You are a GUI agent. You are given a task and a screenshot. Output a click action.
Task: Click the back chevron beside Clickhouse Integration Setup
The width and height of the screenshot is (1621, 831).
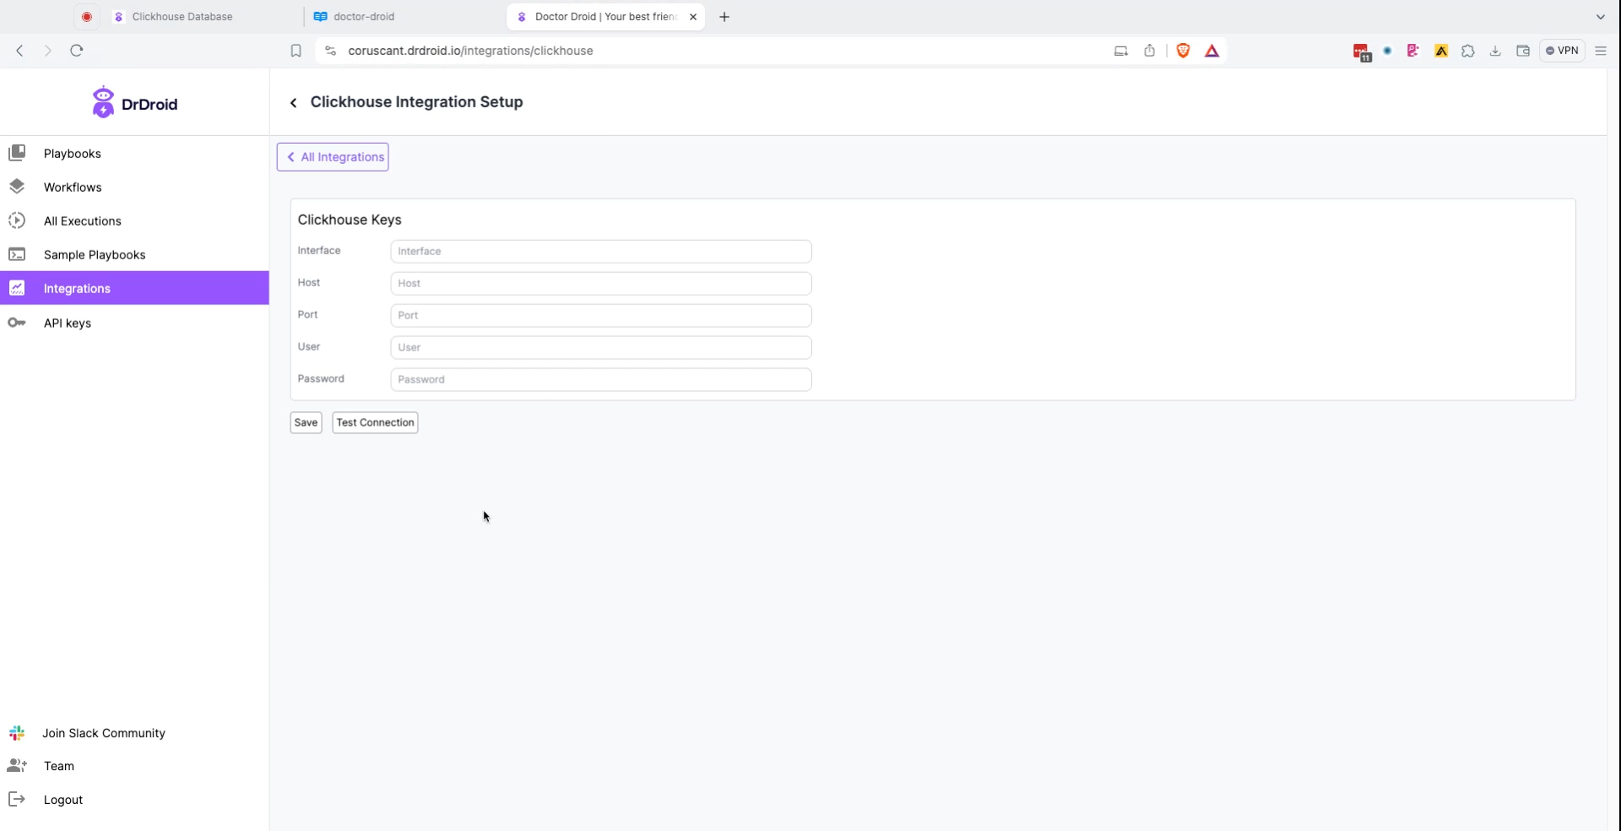pyautogui.click(x=293, y=103)
